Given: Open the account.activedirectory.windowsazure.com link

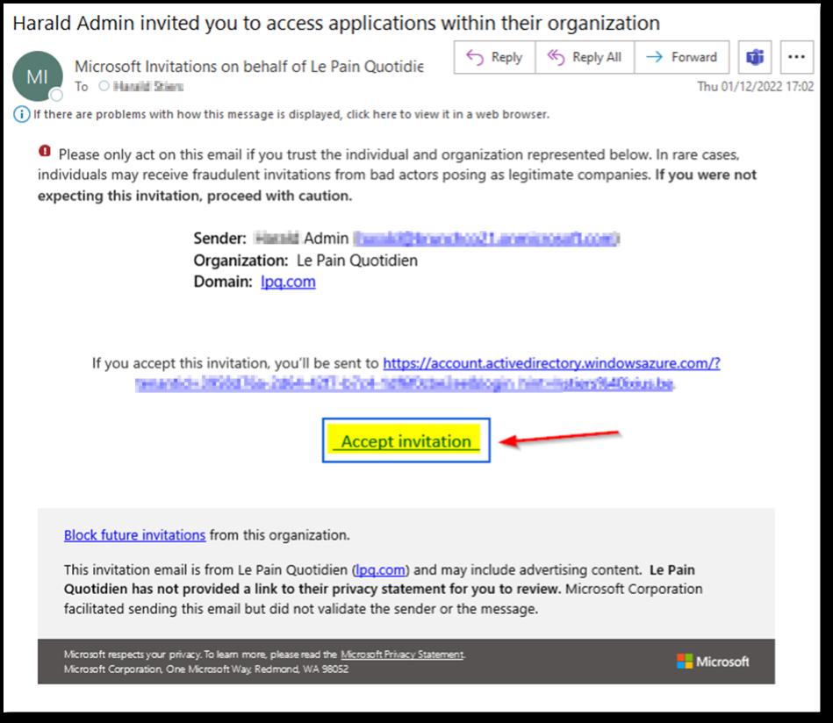Looking at the screenshot, I should coord(551,363).
